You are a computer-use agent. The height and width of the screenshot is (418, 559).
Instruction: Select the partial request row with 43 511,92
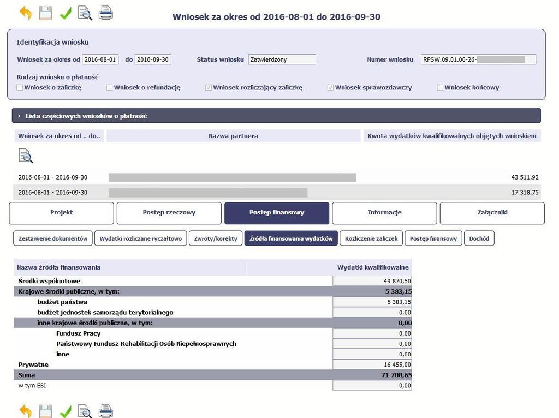click(277, 177)
